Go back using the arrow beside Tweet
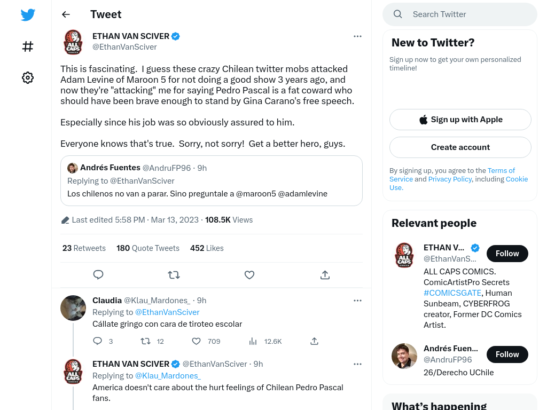This screenshot has width=547, height=410. click(x=66, y=14)
